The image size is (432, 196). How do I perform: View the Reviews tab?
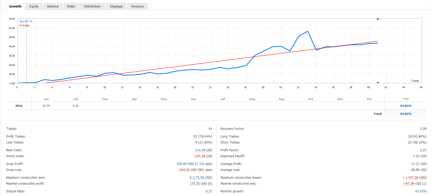[x=137, y=6]
